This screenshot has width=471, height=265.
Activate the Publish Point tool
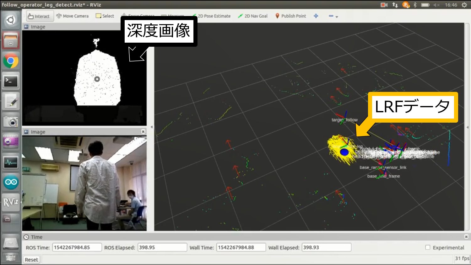(290, 16)
